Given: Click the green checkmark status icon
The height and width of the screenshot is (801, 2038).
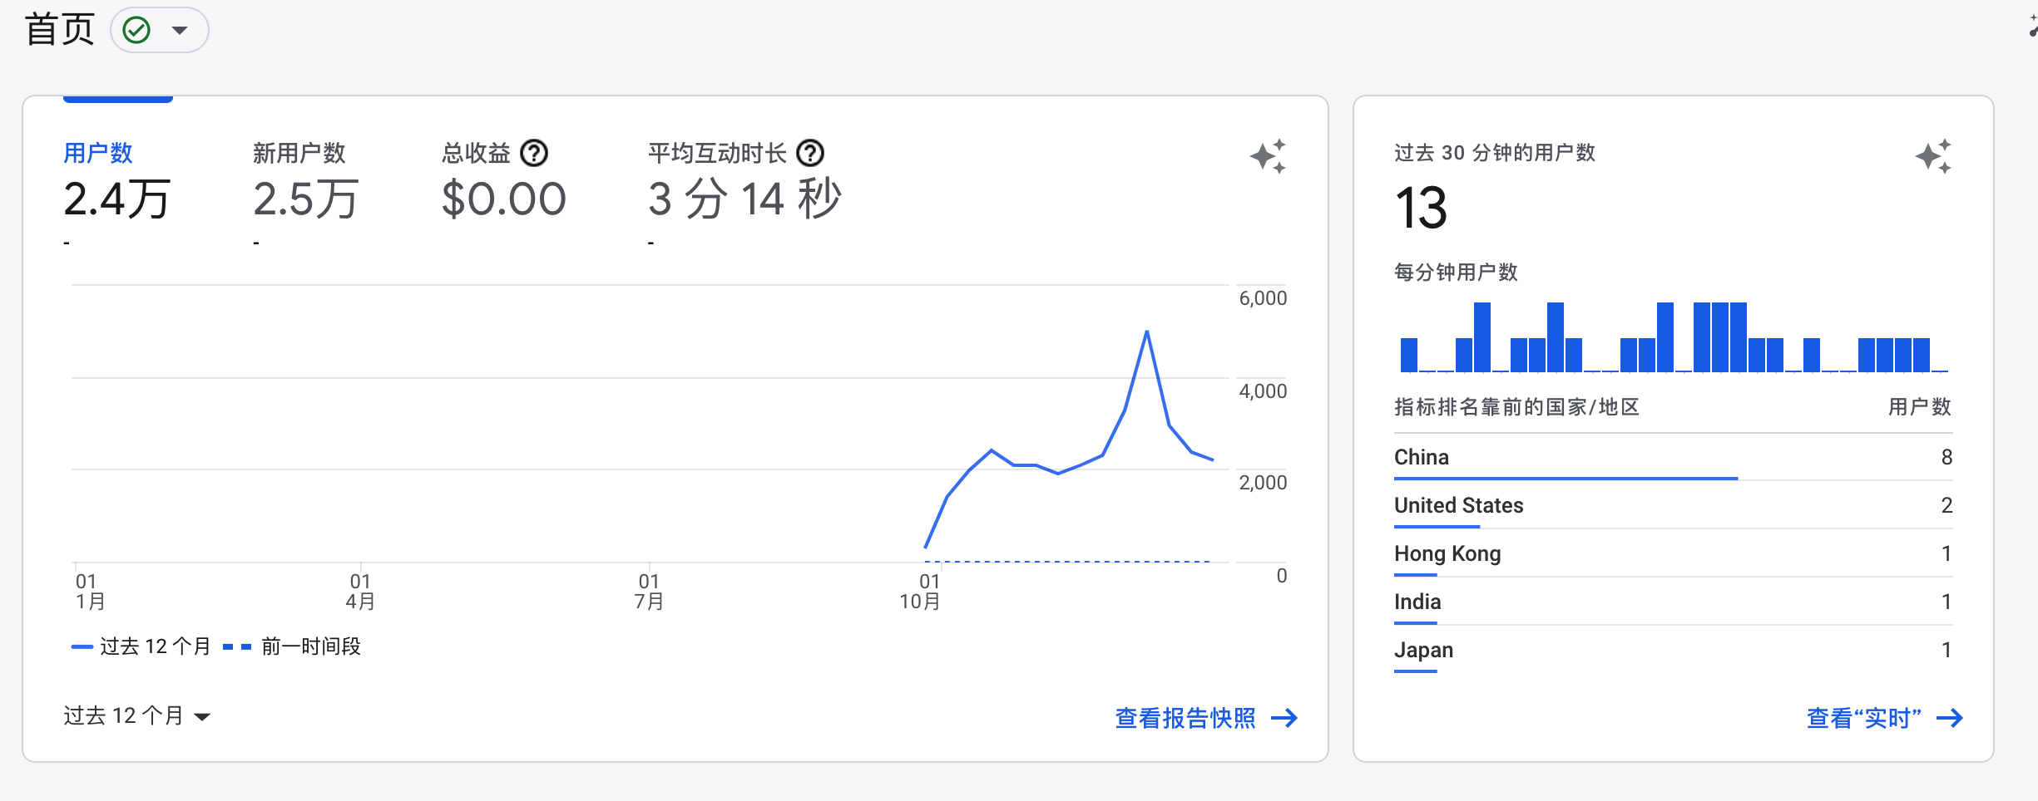Looking at the screenshot, I should 136,31.
